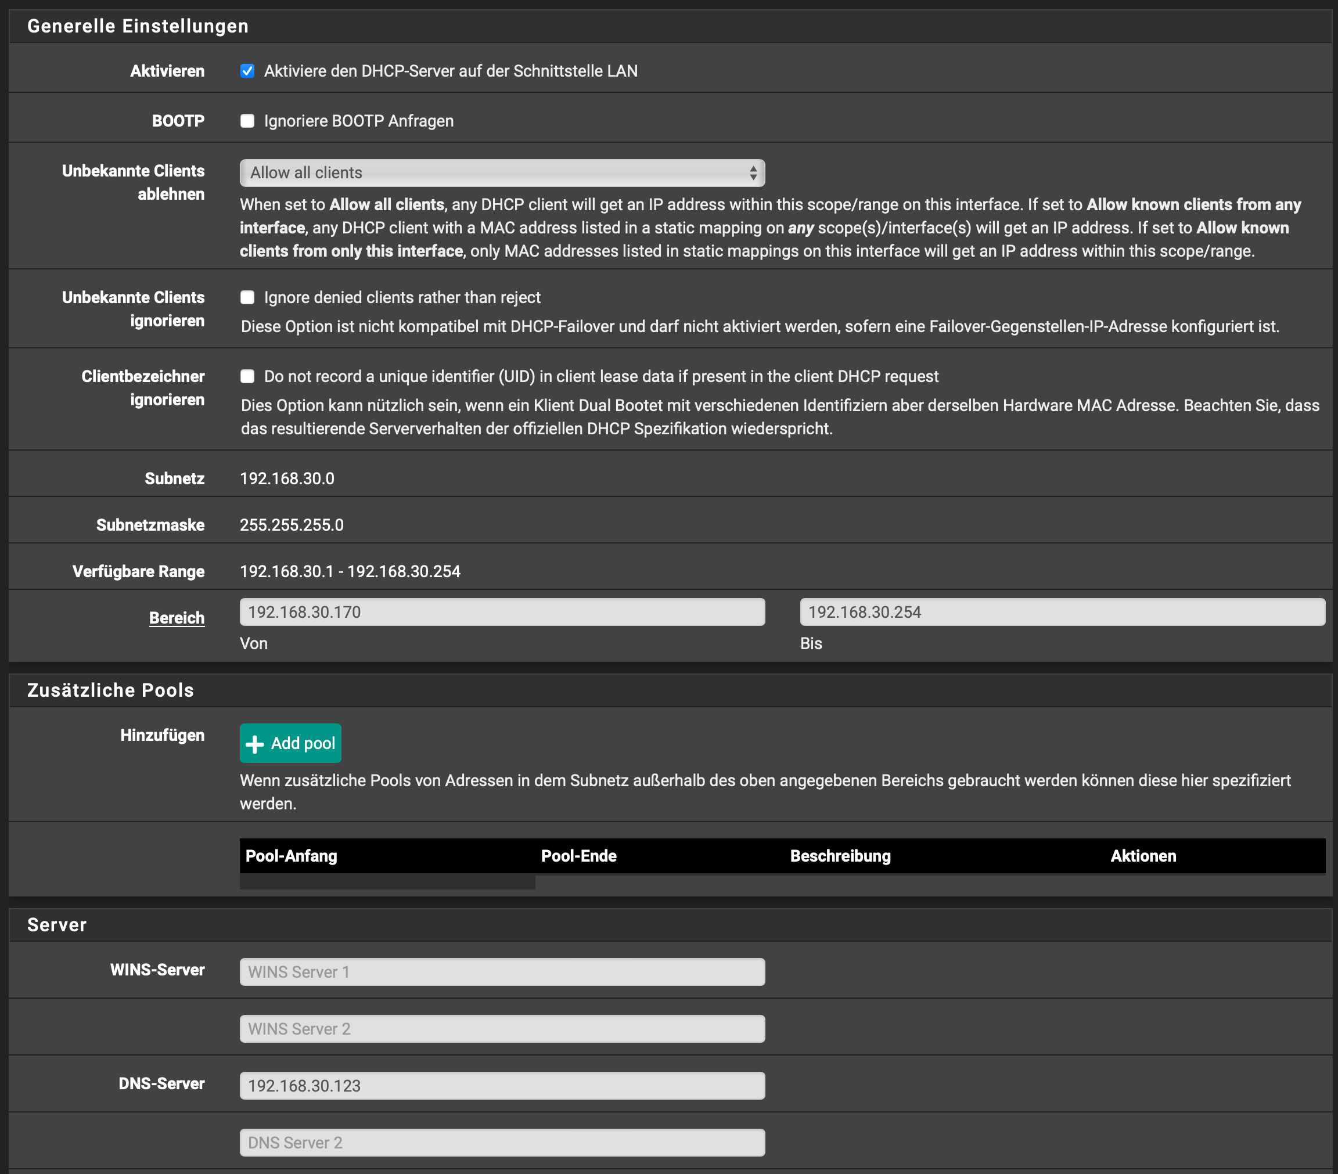Tick the Do not record UID checkbox
The height and width of the screenshot is (1174, 1338).
[x=247, y=376]
